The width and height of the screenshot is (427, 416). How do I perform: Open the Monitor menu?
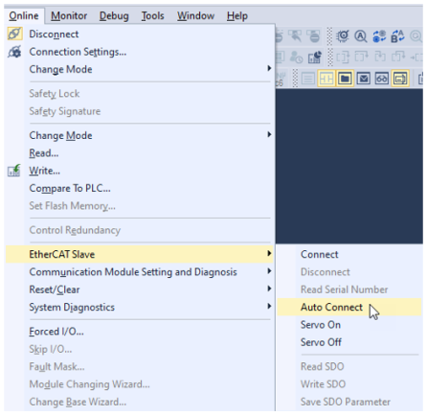69,15
